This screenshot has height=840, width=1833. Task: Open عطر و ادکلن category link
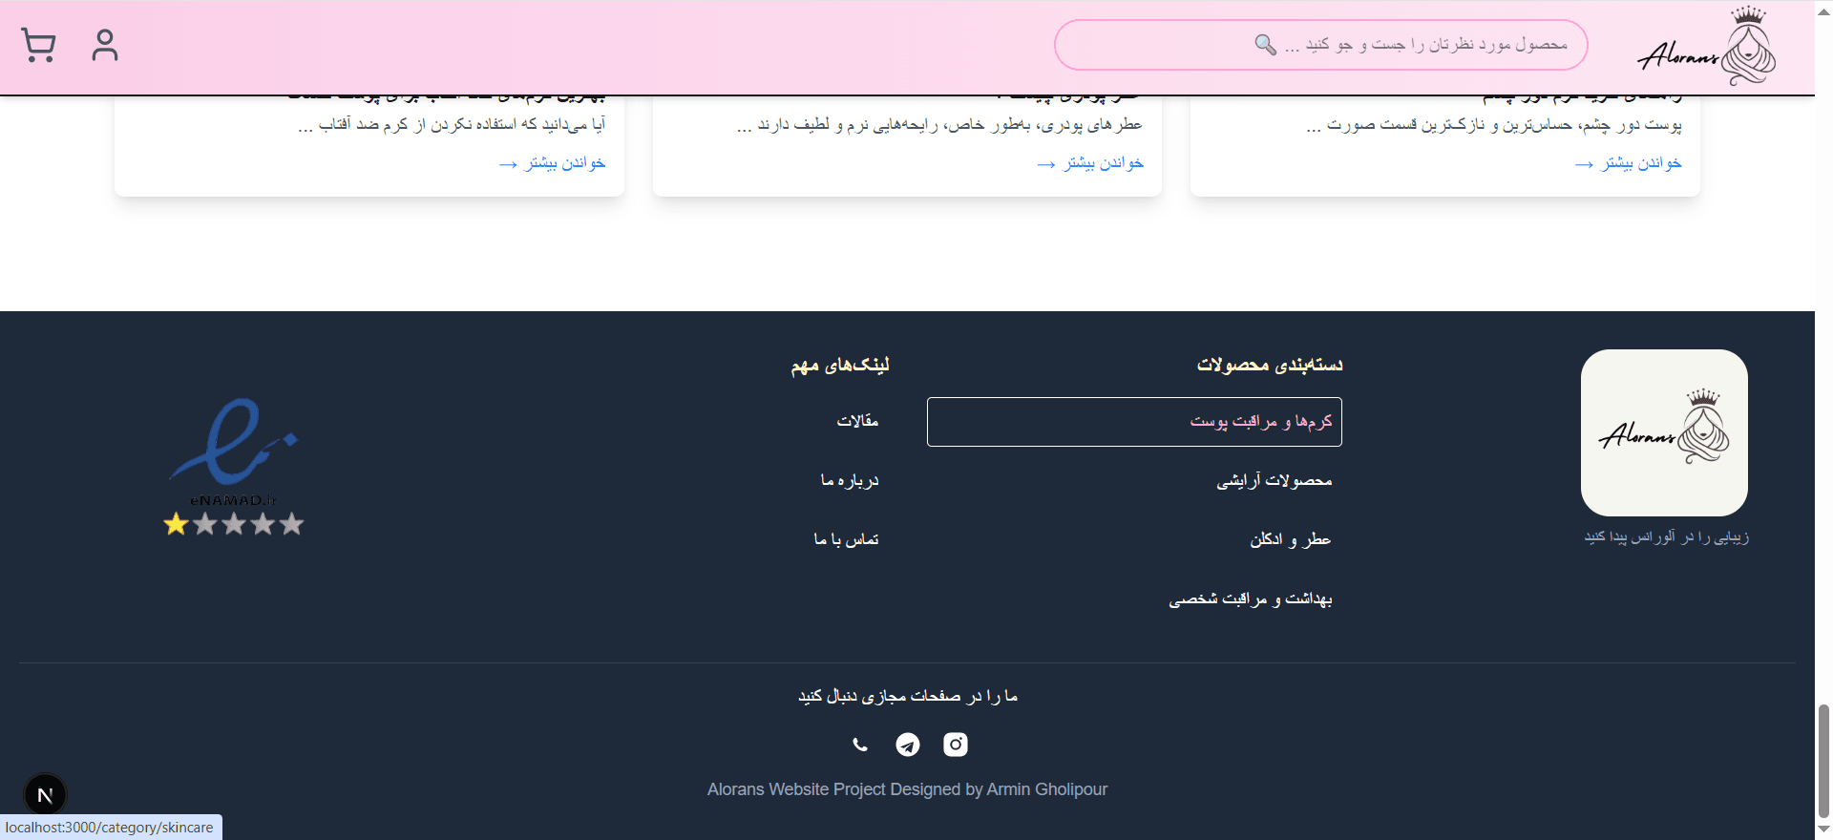click(x=1290, y=540)
